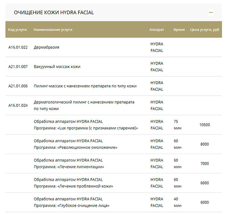Click the «Аппарат» column header
The image size is (228, 214).
(157, 30)
